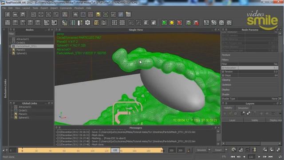
Task: Open the File menu
Action: point(4,8)
